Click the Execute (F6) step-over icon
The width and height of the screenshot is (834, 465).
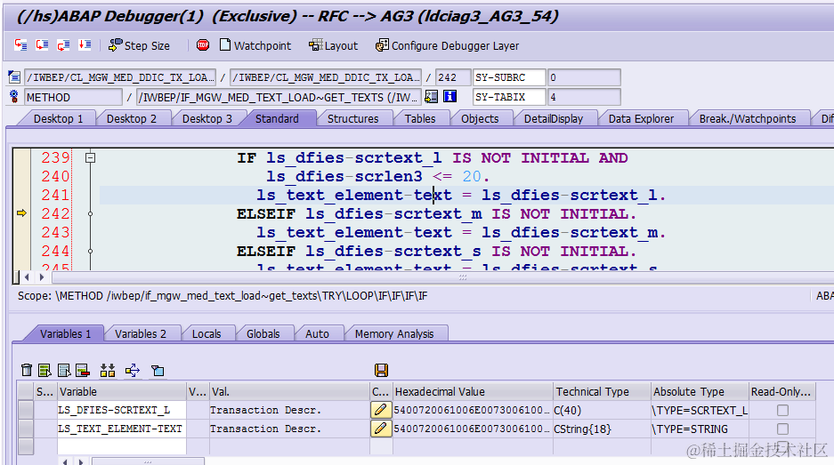[42, 45]
